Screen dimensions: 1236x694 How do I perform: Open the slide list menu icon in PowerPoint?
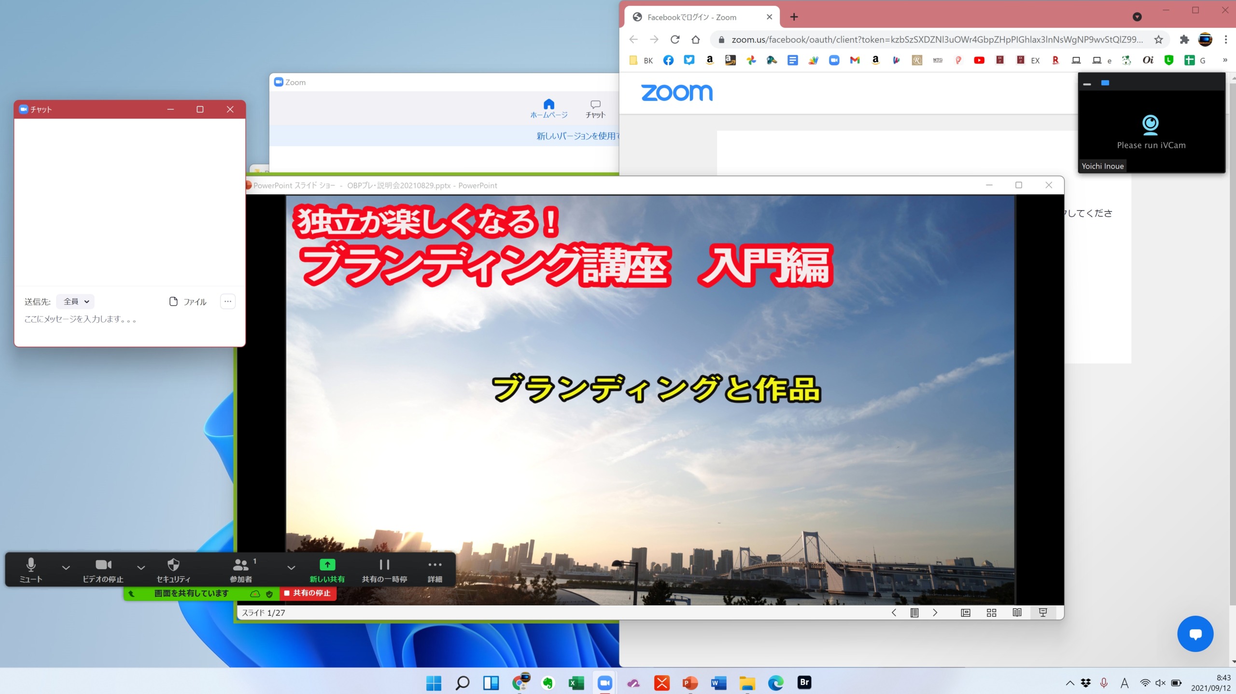(914, 612)
